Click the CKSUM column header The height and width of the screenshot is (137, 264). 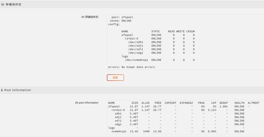pyautogui.click(x=190, y=31)
